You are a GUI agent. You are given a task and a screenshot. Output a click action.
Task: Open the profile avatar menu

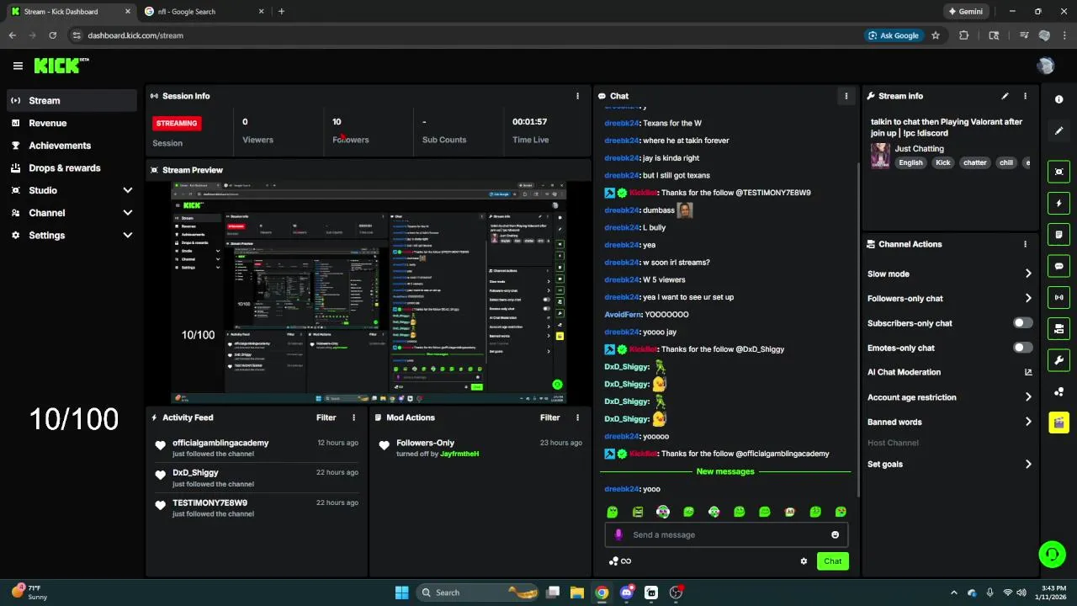[1046, 66]
